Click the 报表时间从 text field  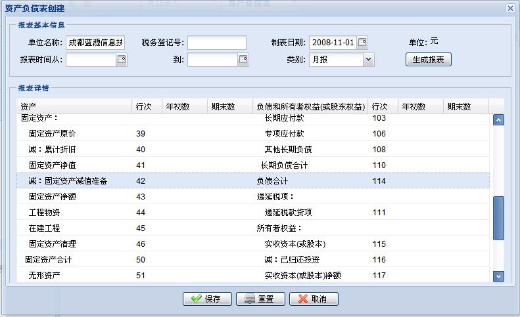[x=91, y=60]
